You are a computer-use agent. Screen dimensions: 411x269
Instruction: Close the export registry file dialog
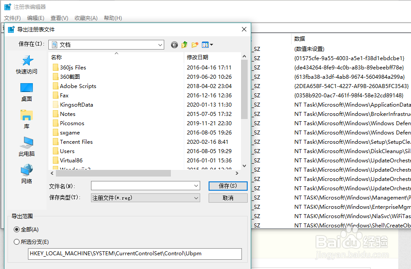point(244,29)
